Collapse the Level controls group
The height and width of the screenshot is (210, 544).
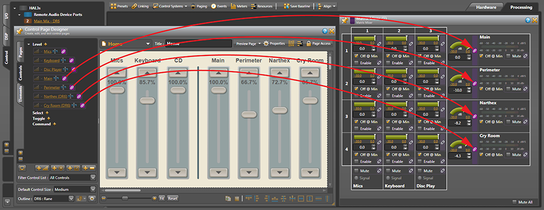point(29,44)
